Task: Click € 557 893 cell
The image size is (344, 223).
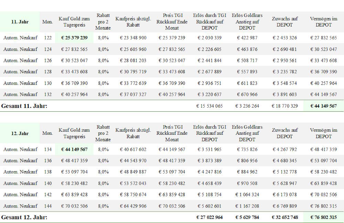Action: [x=247, y=71]
